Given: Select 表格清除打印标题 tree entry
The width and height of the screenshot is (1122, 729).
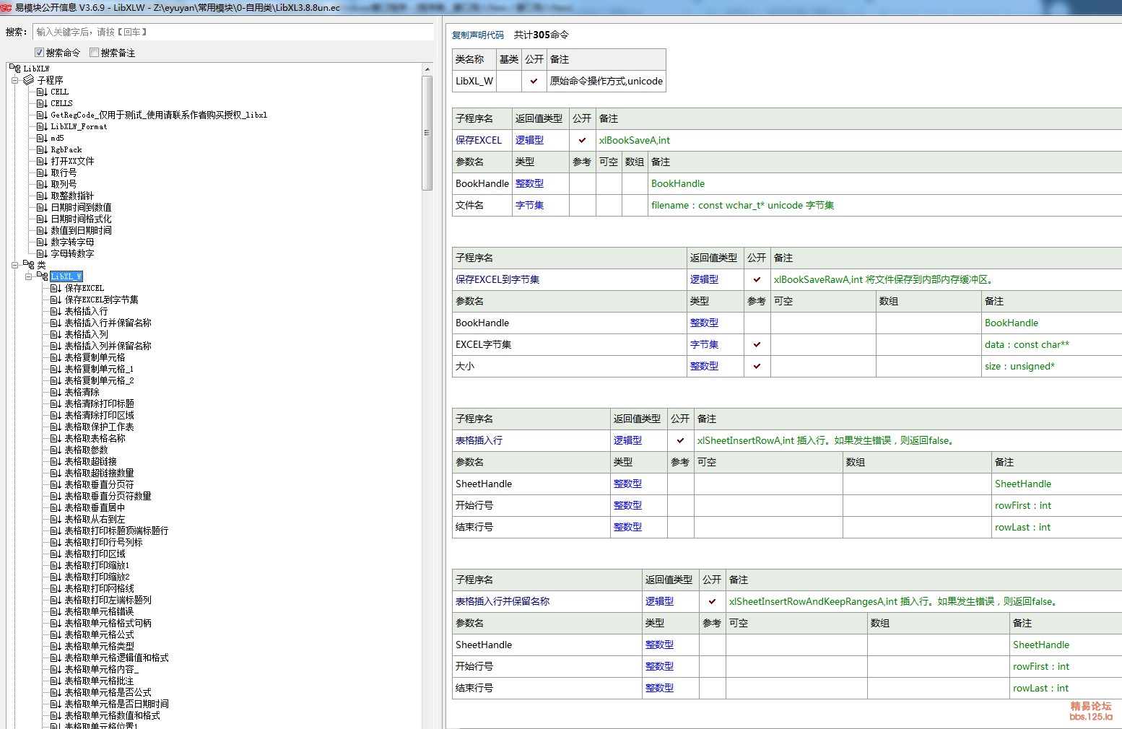Looking at the screenshot, I should pyautogui.click(x=99, y=403).
